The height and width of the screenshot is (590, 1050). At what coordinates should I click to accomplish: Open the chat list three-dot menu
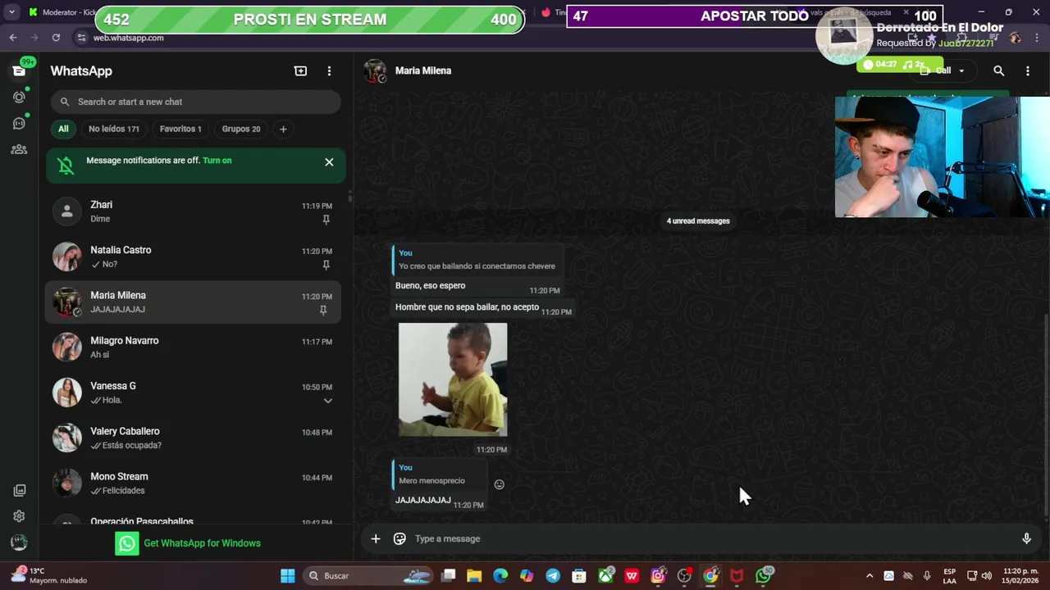coord(329,71)
